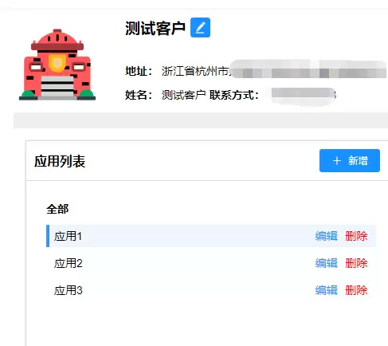The image size is (388, 346).
Task: Click the fire station avatar image
Action: click(57, 65)
